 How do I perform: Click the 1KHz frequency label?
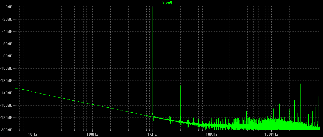click(152, 135)
